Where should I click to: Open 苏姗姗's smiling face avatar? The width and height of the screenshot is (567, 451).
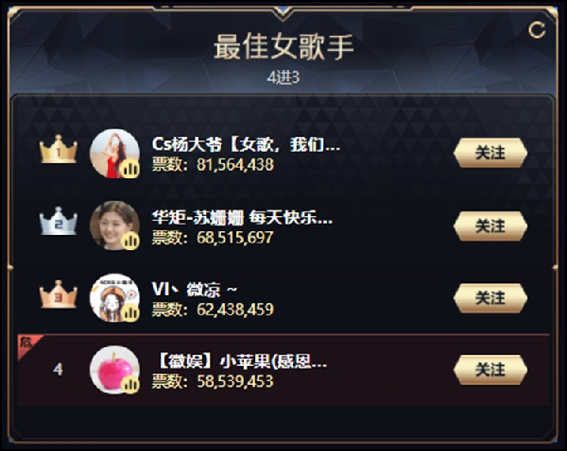(114, 225)
